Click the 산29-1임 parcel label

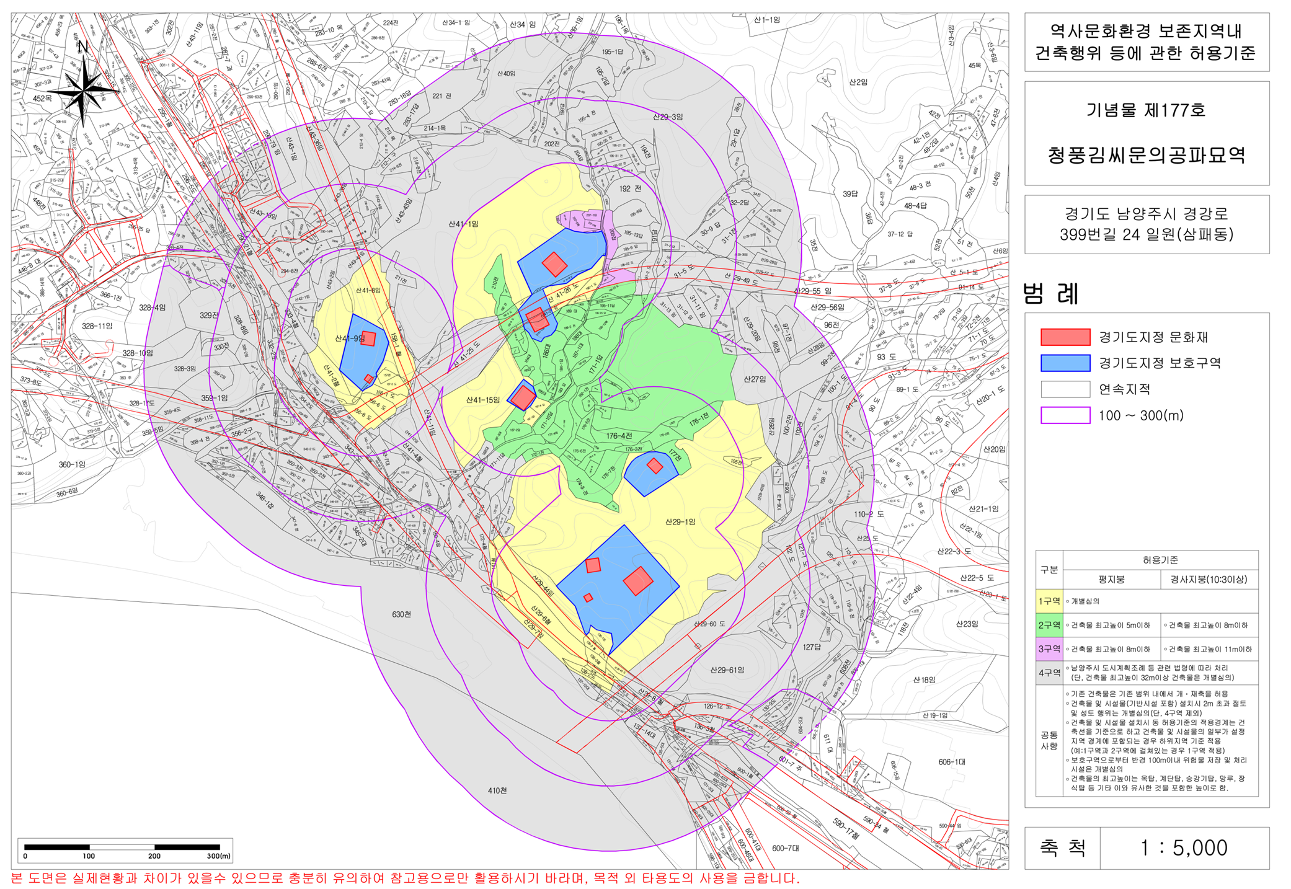coord(680,522)
